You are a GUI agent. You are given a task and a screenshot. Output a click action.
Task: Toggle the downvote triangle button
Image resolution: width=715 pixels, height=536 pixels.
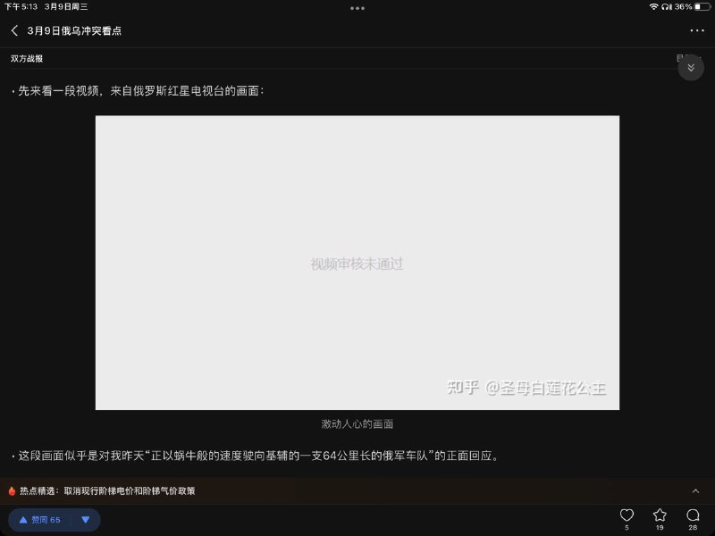(86, 519)
